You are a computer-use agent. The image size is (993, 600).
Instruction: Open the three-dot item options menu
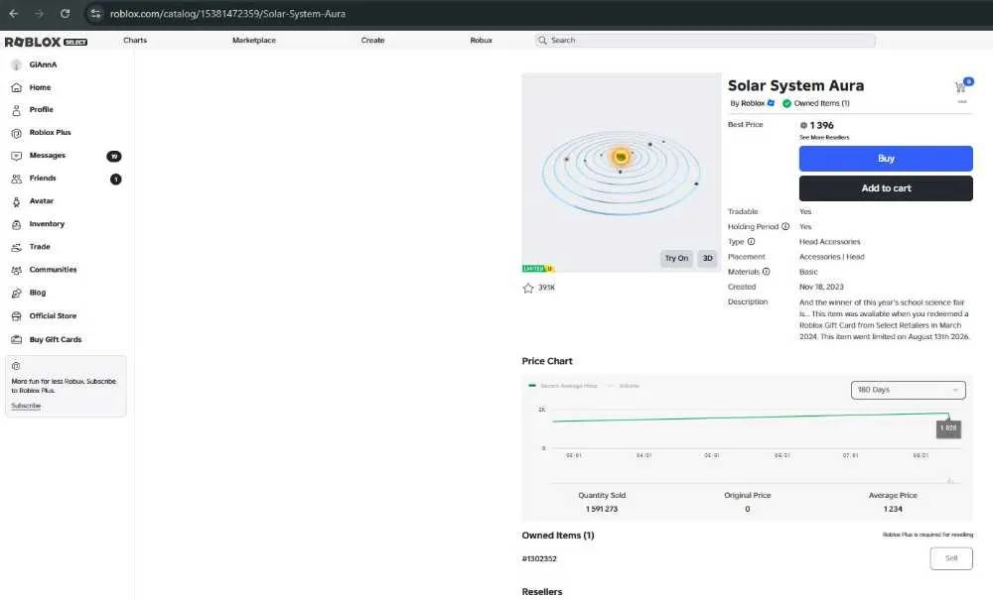tap(962, 102)
